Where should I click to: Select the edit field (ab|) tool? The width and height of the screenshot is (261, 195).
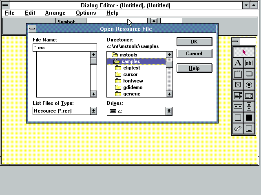tap(249, 63)
